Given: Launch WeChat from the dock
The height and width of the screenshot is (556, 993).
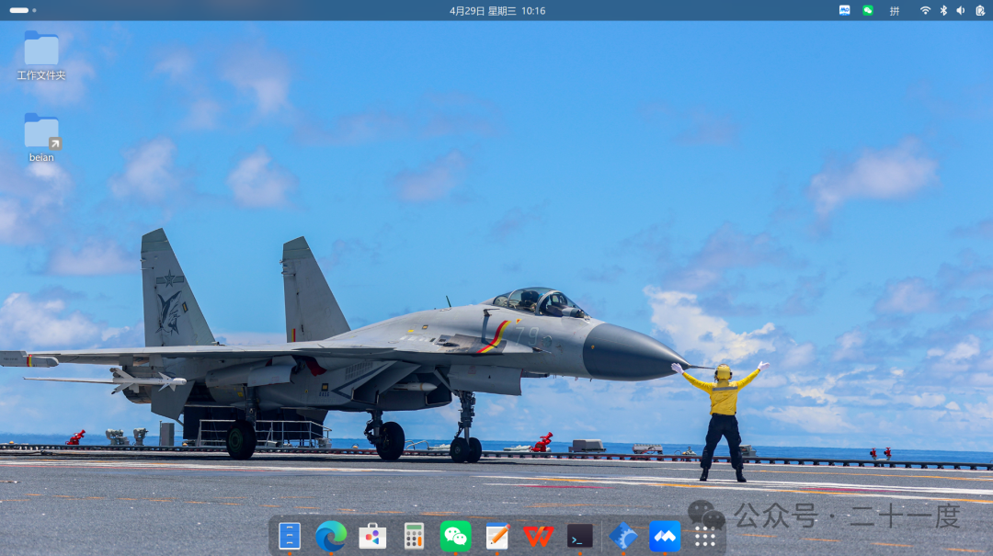Looking at the screenshot, I should coord(455,537).
